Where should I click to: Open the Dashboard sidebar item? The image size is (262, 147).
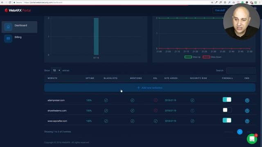(x=19, y=27)
